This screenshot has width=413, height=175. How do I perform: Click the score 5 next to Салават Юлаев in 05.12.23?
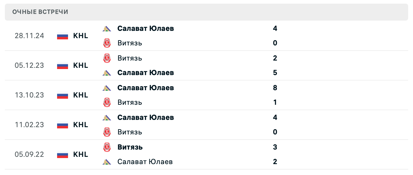point(275,73)
